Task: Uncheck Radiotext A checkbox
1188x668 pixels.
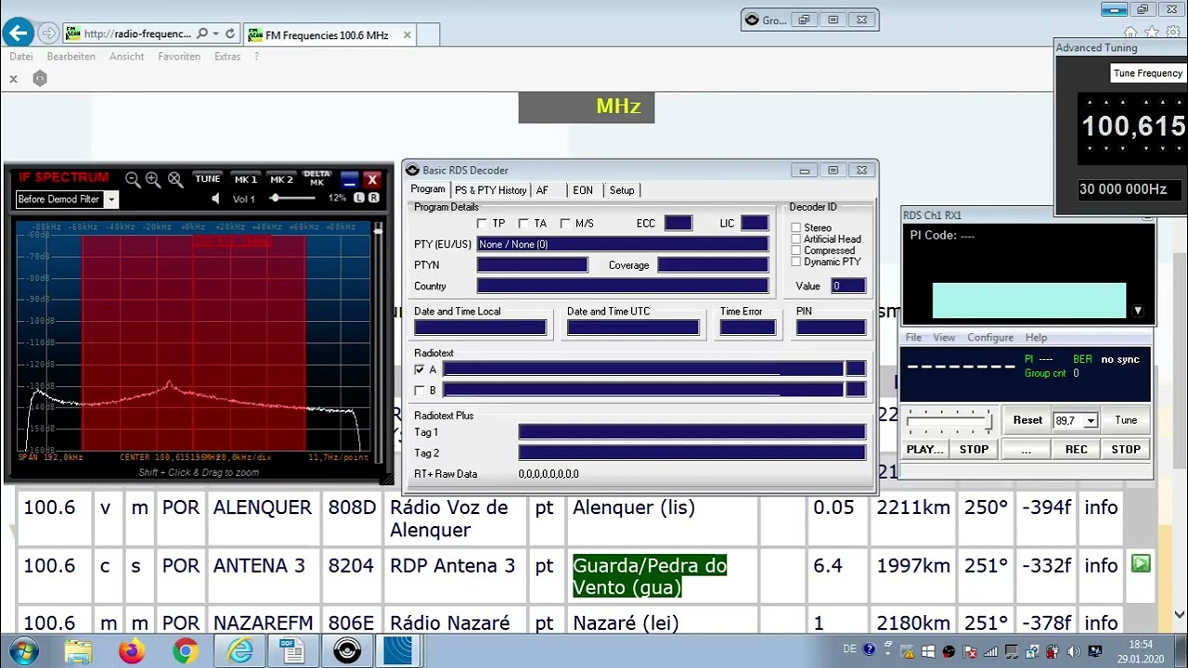Action: [420, 370]
